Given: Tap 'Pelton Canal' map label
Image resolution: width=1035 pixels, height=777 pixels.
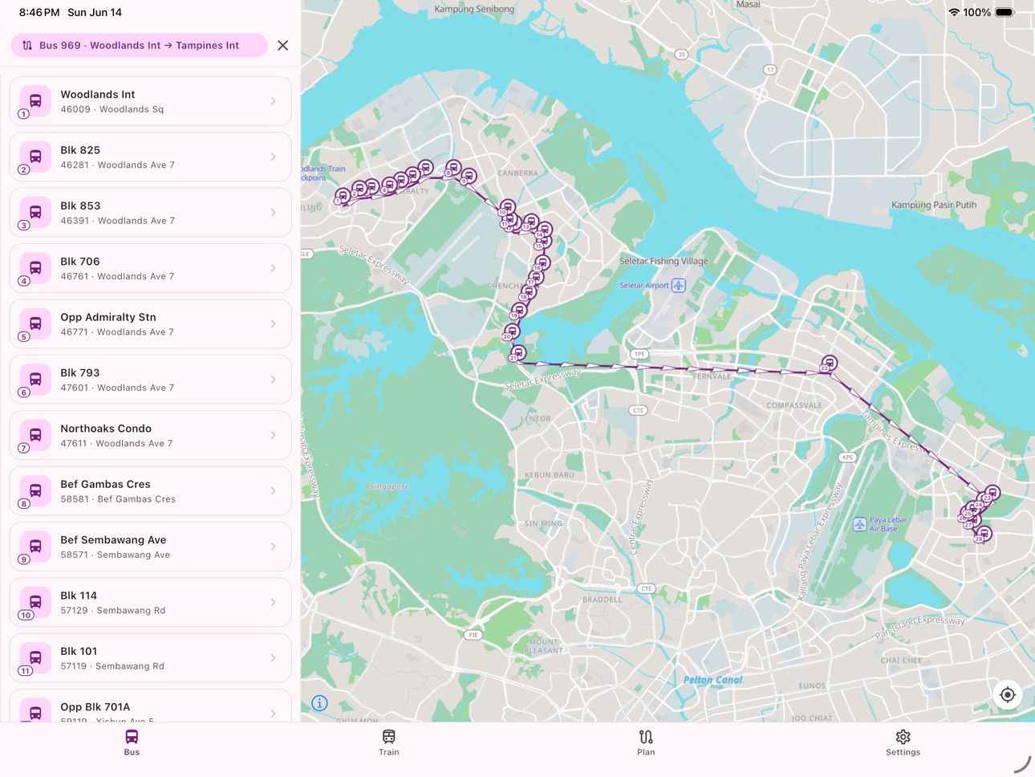Looking at the screenshot, I should pos(712,680).
